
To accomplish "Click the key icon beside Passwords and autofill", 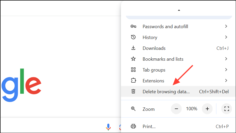I will coord(133,27).
